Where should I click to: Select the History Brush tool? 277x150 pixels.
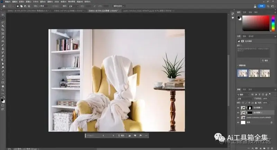(3, 52)
